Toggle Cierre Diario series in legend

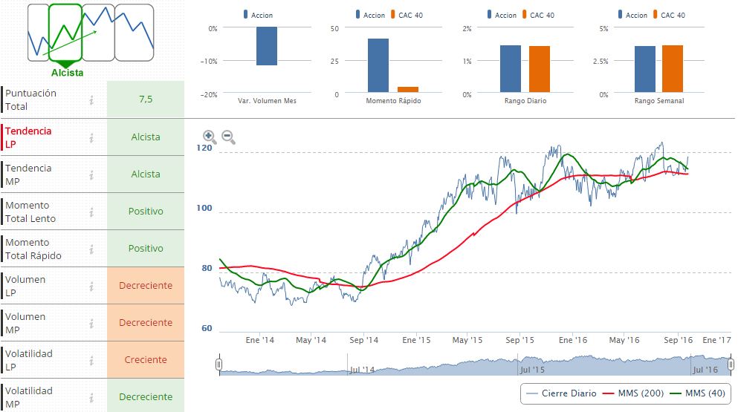coord(561,393)
